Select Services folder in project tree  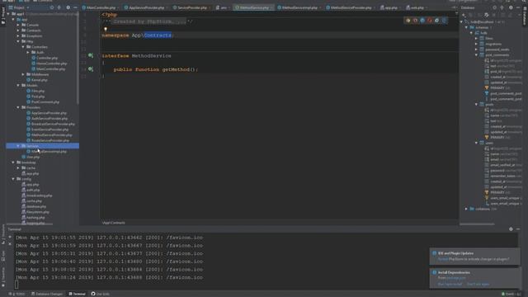(x=42, y=146)
